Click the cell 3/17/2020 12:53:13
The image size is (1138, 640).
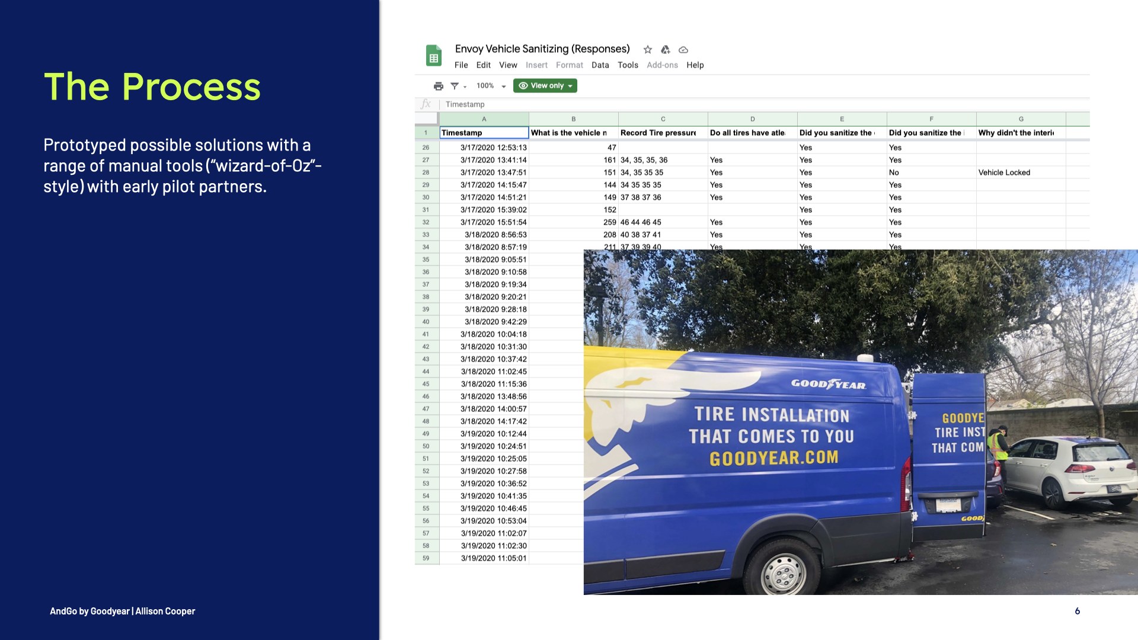coord(484,148)
